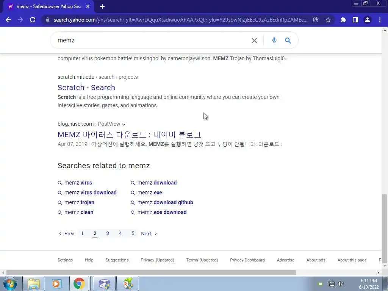Open a new tab with the plus button
The image size is (388, 291).
[102, 6]
